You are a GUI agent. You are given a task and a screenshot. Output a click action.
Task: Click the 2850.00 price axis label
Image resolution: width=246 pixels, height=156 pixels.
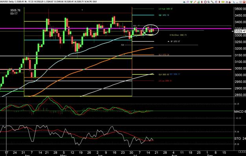pyautogui.click(x=240, y=95)
